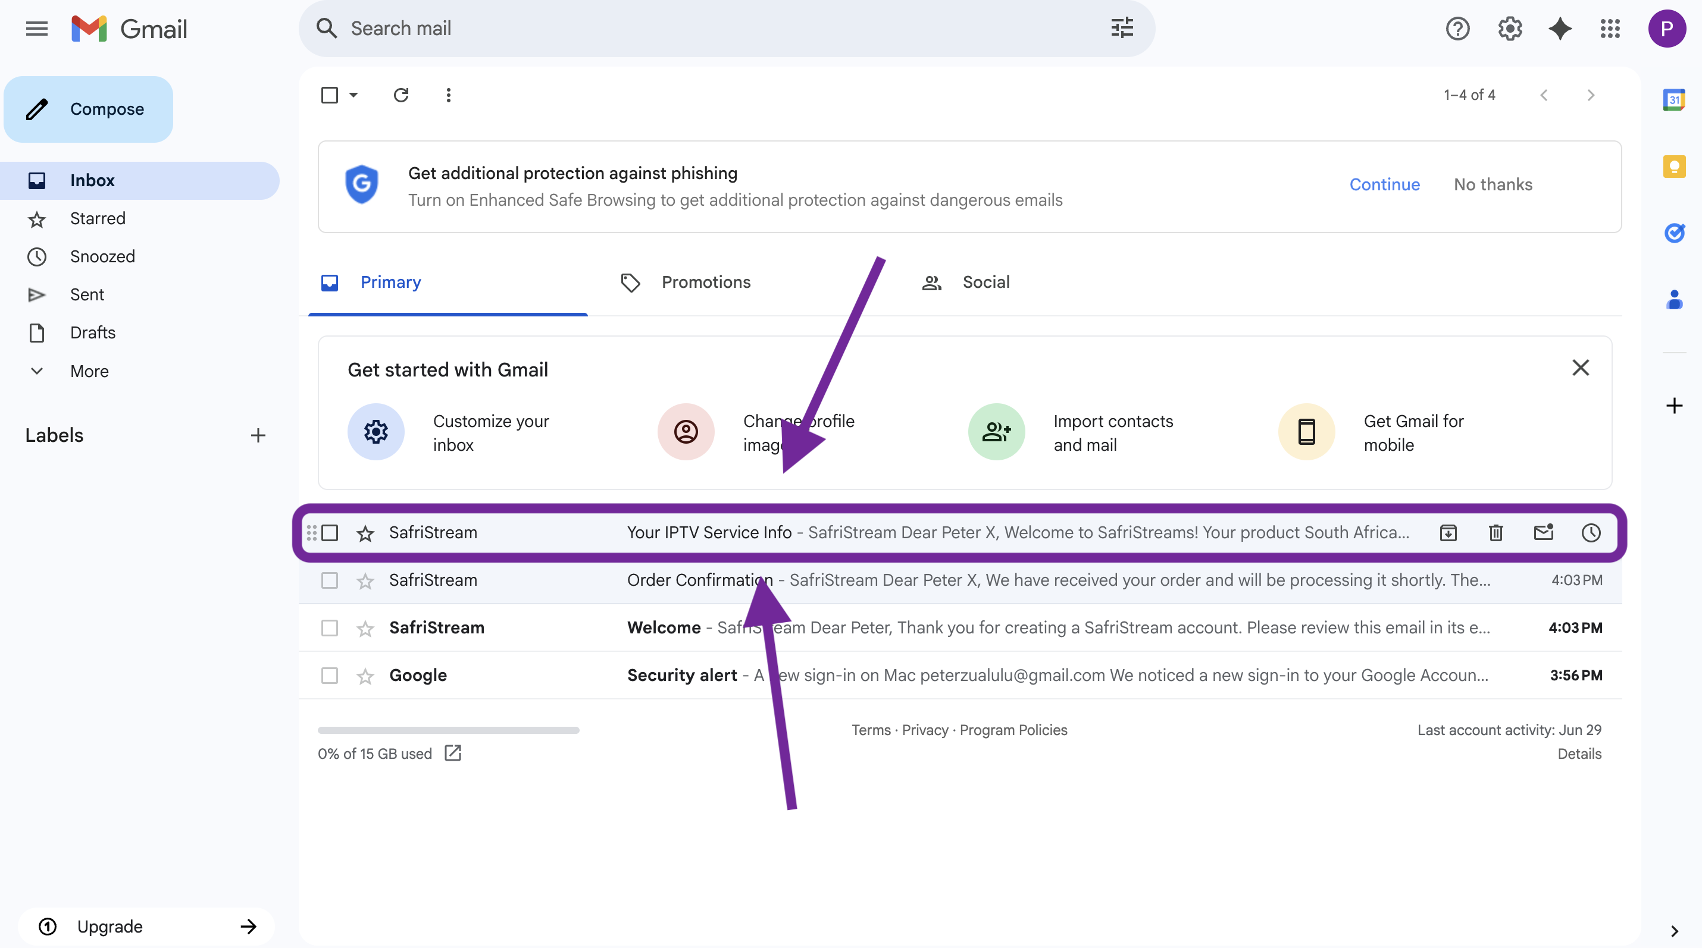This screenshot has height=948, width=1702.
Task: Open the Snoozed folder
Action: click(x=139, y=257)
